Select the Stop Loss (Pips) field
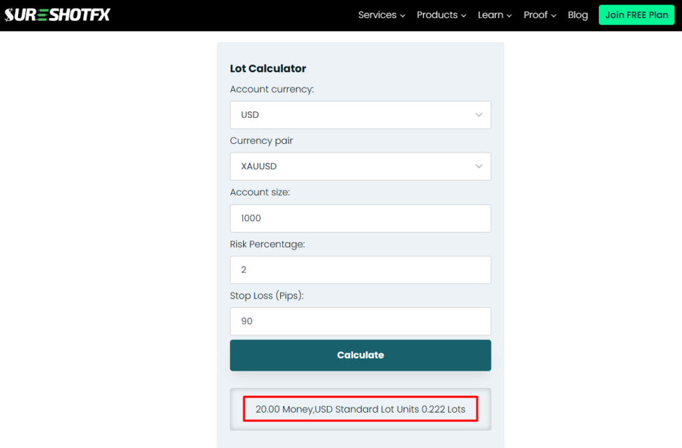The image size is (682, 448). pos(360,321)
